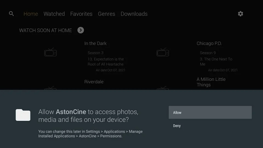Allow AstonCine file access
263x148 pixels.
tap(210, 112)
